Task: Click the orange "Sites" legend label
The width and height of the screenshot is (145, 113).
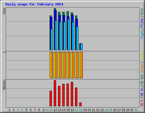Action: 142,68
